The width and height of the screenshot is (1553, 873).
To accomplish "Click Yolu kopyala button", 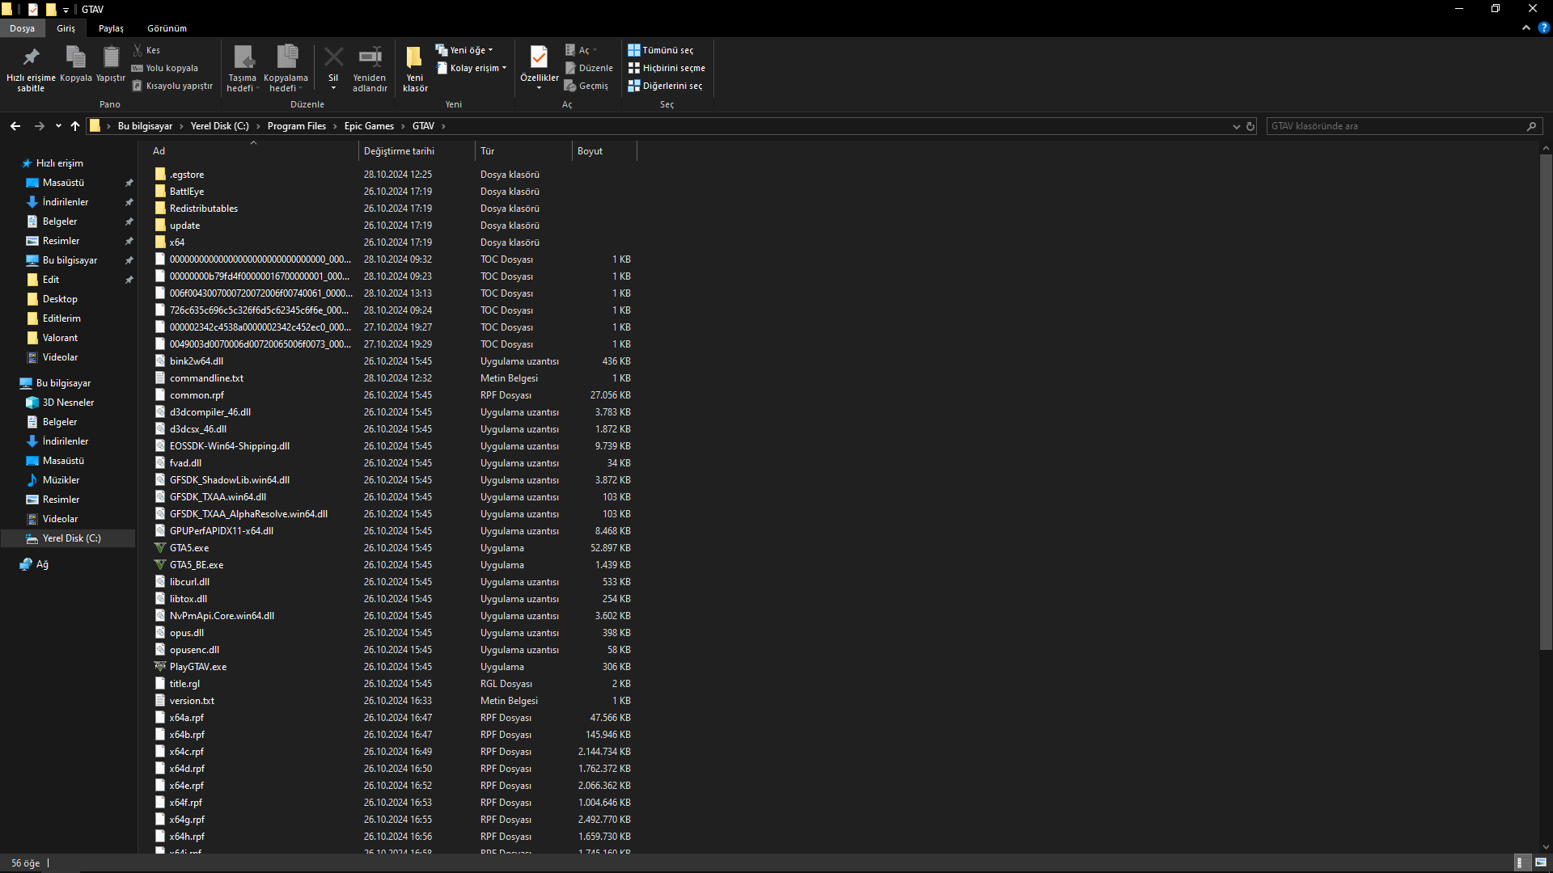I will tap(165, 68).
